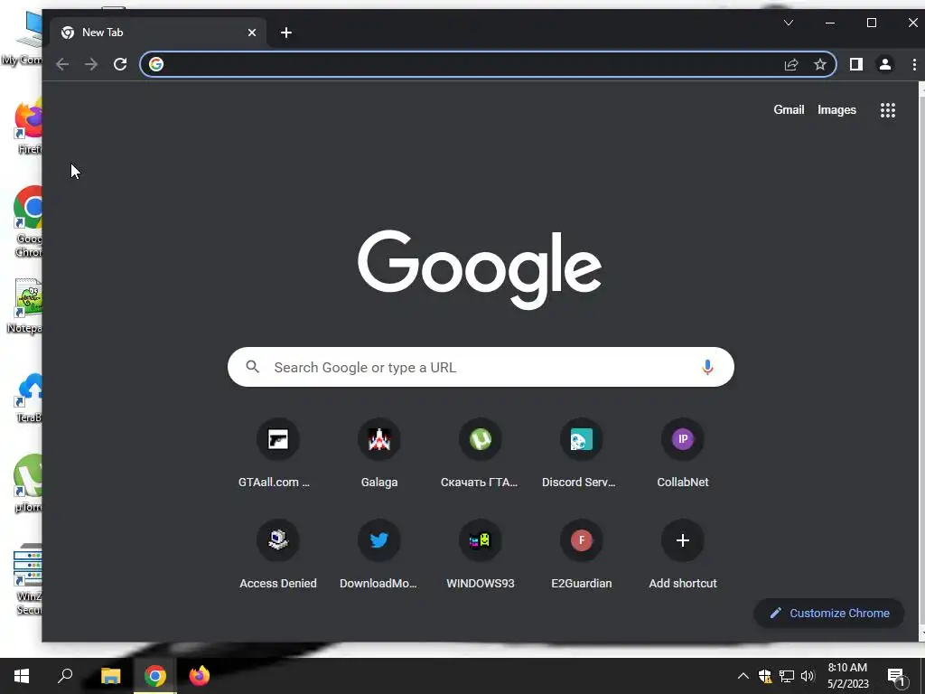Select the New Tab tab
The image size is (925, 694).
point(156,33)
